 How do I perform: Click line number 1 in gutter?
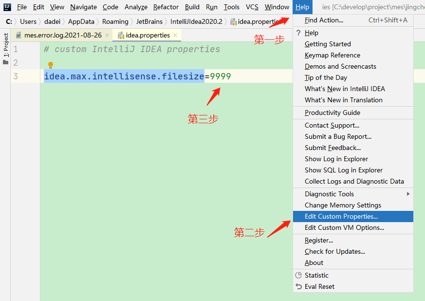(x=16, y=49)
